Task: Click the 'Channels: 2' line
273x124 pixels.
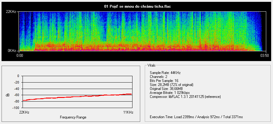Action: 159,76
